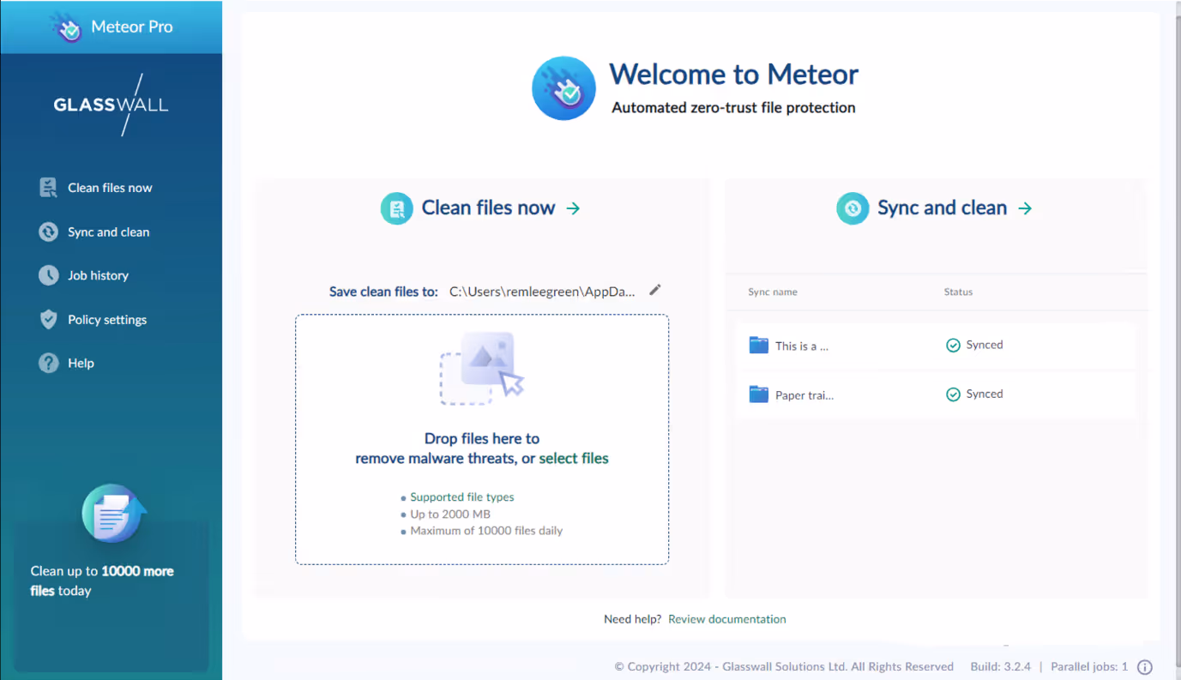Click the select files link
Screen dimensions: 1181x680
coord(574,459)
